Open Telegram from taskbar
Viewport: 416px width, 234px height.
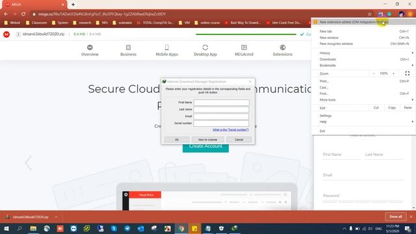click(x=127, y=228)
